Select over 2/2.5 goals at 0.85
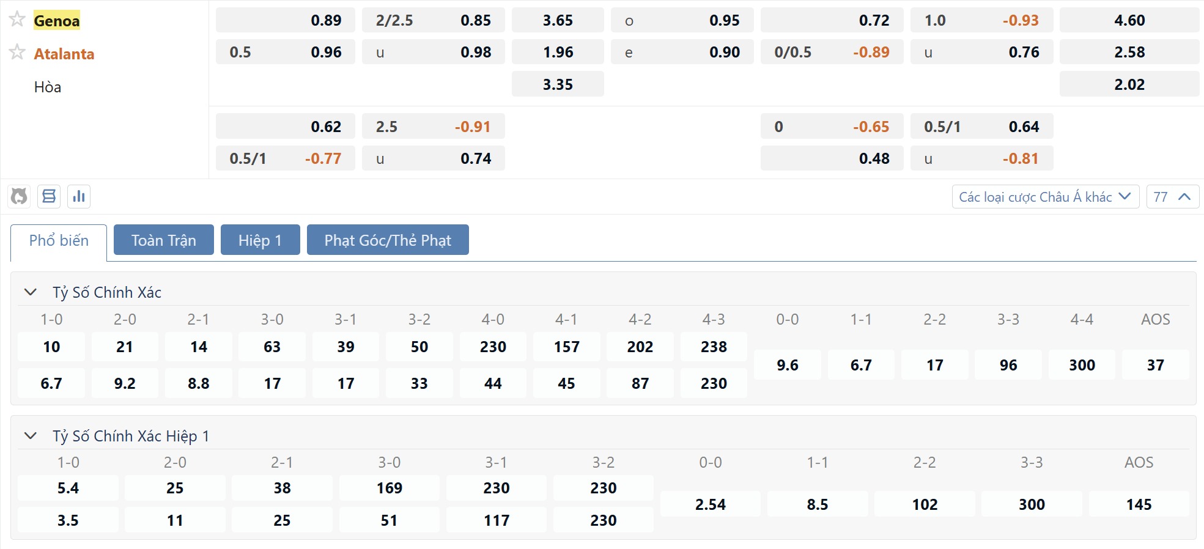Image resolution: width=1204 pixels, height=549 pixels. [x=433, y=20]
